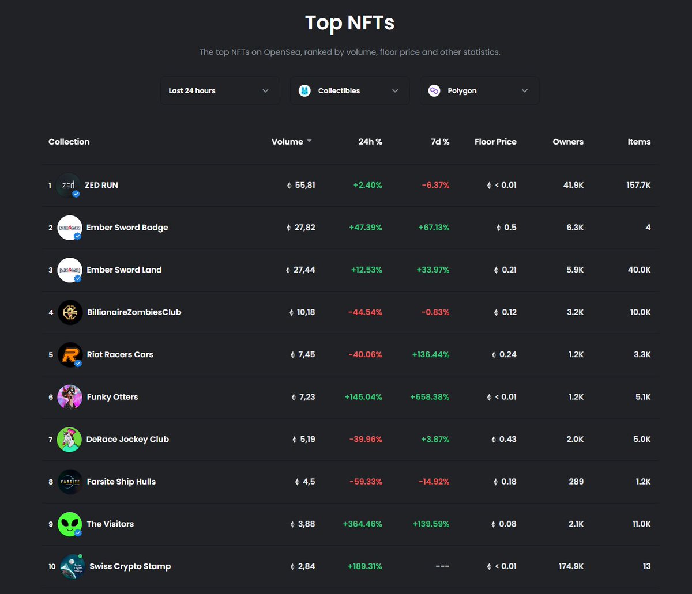Click the ZED RUN collection avatar
Viewport: 692px width, 594px height.
(x=69, y=184)
